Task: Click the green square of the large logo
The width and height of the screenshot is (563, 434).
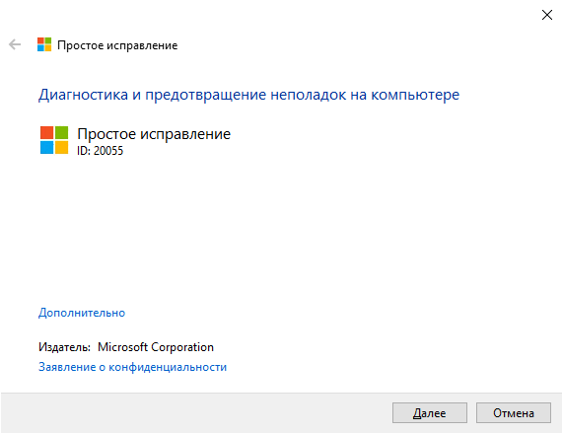Action: (x=61, y=132)
